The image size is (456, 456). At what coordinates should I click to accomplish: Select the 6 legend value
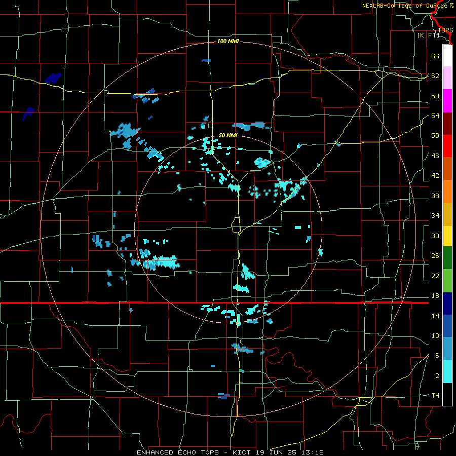437,355
